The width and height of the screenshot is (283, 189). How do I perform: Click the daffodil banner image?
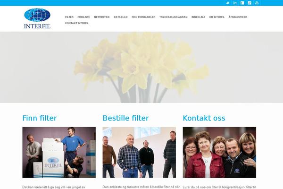[141, 67]
